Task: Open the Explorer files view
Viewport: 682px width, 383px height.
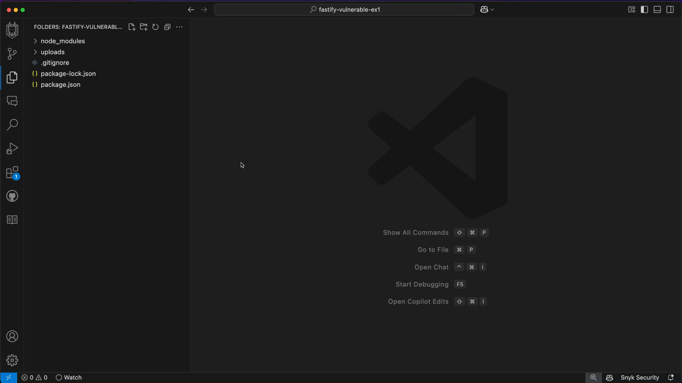Action: (x=12, y=77)
